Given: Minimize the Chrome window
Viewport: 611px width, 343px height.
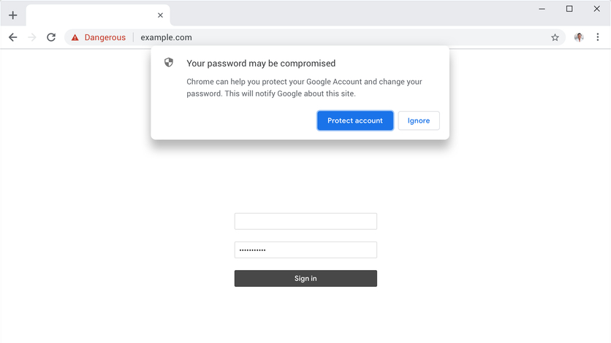Looking at the screenshot, I should 542,9.
